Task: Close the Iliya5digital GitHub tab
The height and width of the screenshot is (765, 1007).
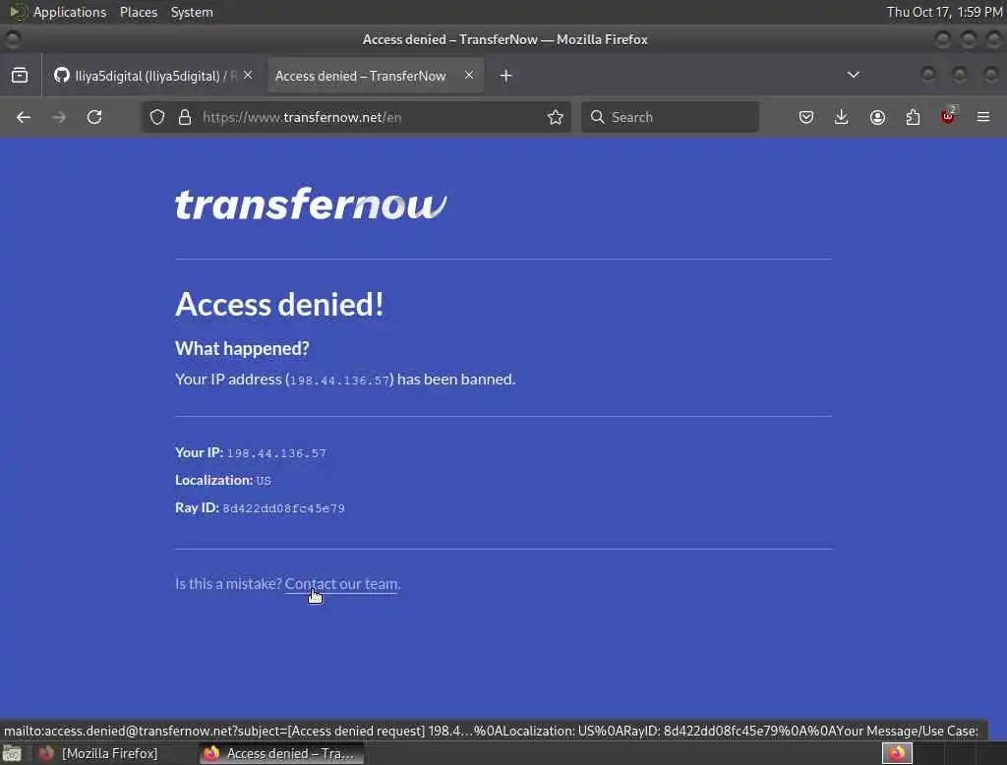Action: click(x=248, y=75)
